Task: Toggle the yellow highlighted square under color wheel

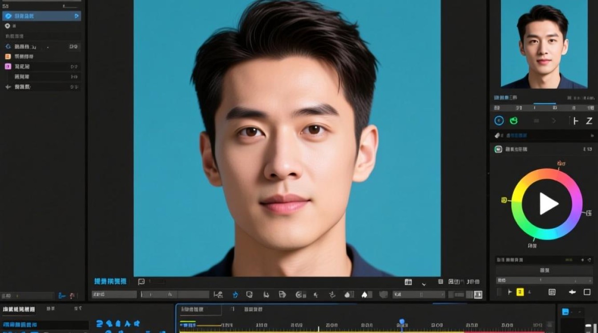Action: click(x=520, y=292)
